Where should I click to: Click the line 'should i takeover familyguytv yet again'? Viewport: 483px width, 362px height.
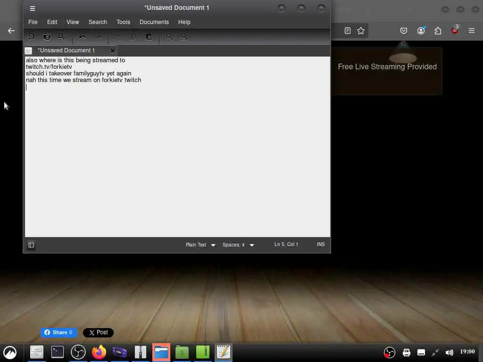(79, 73)
